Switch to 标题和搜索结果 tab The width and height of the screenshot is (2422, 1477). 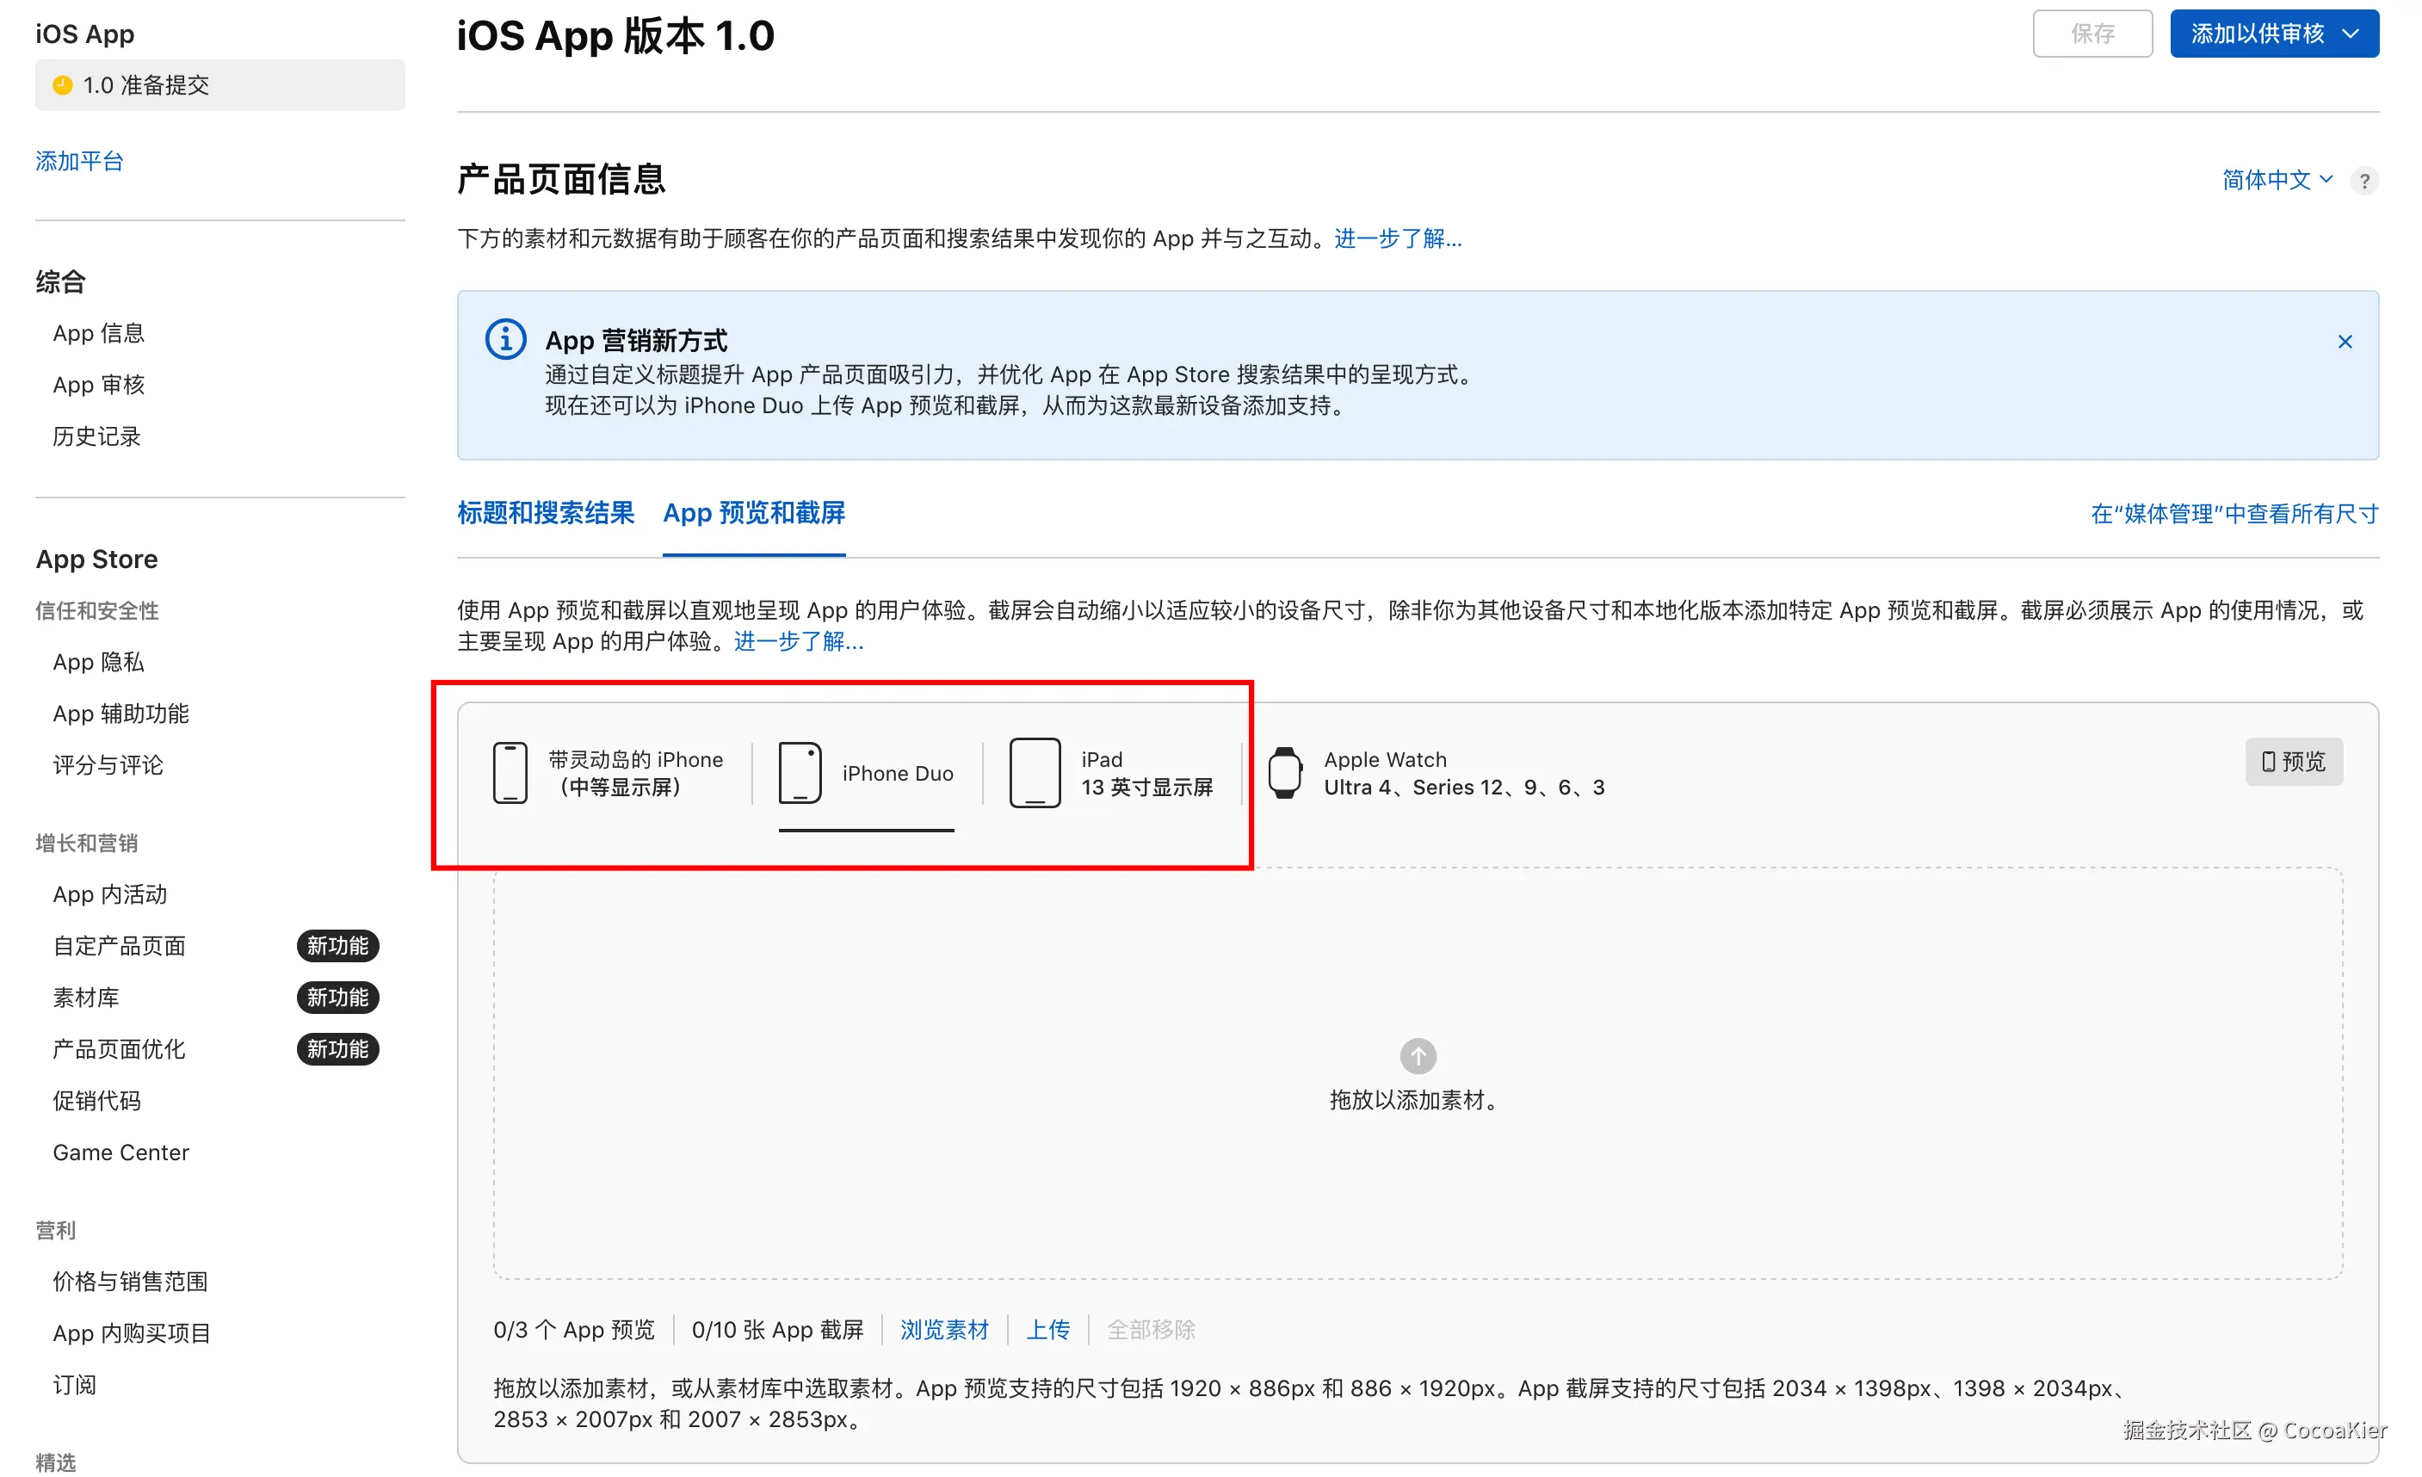[546, 513]
